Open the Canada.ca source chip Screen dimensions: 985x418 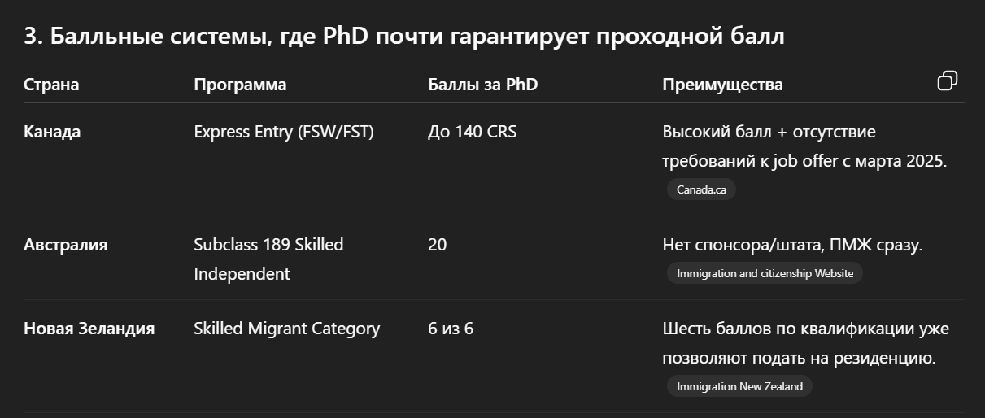pyautogui.click(x=701, y=189)
